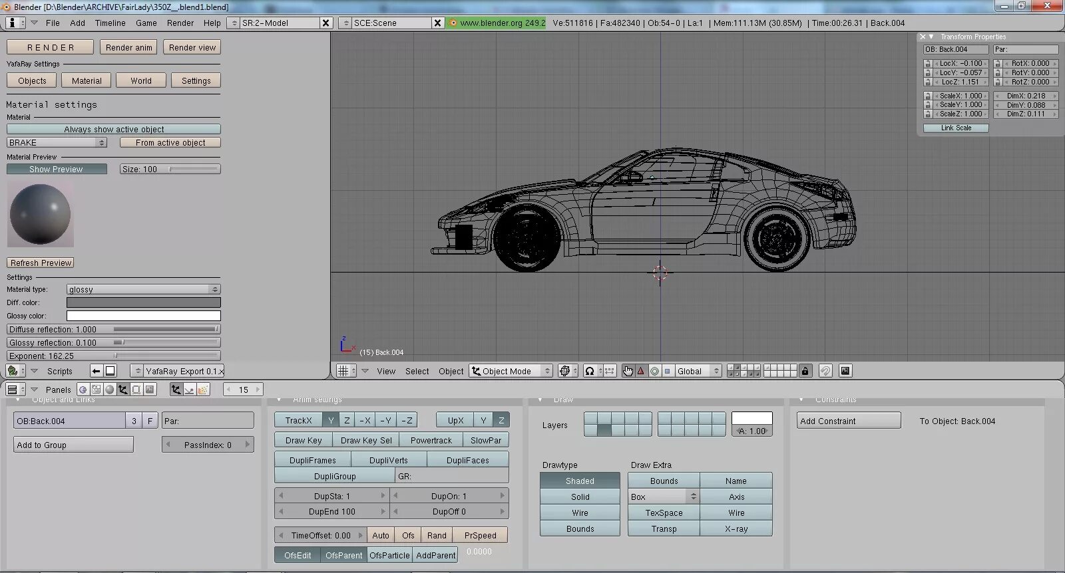The height and width of the screenshot is (573, 1065).
Task: Enable X-ray in Draw Extra
Action: (x=736, y=528)
